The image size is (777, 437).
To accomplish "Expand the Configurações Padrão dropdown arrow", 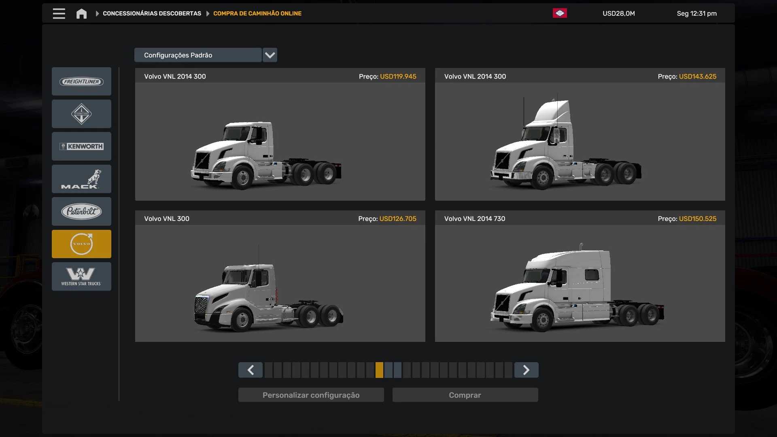I will pyautogui.click(x=270, y=55).
